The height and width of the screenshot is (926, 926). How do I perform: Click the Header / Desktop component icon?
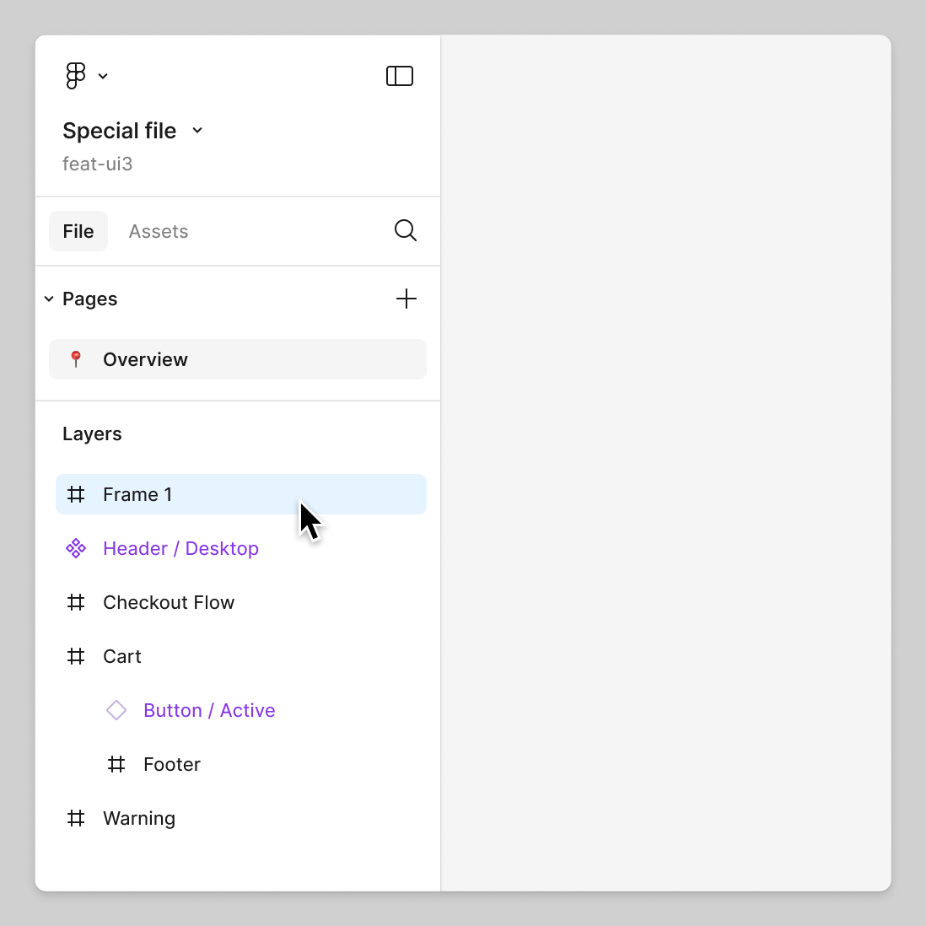pyautogui.click(x=76, y=548)
